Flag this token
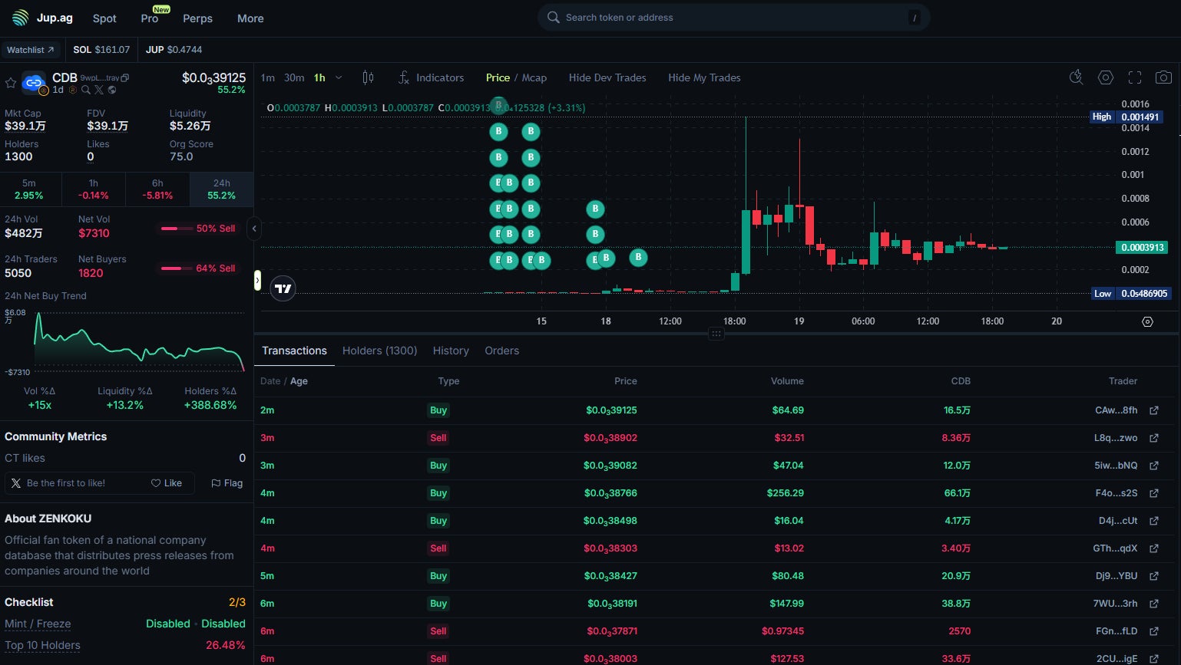1181x665 pixels. 227,483
